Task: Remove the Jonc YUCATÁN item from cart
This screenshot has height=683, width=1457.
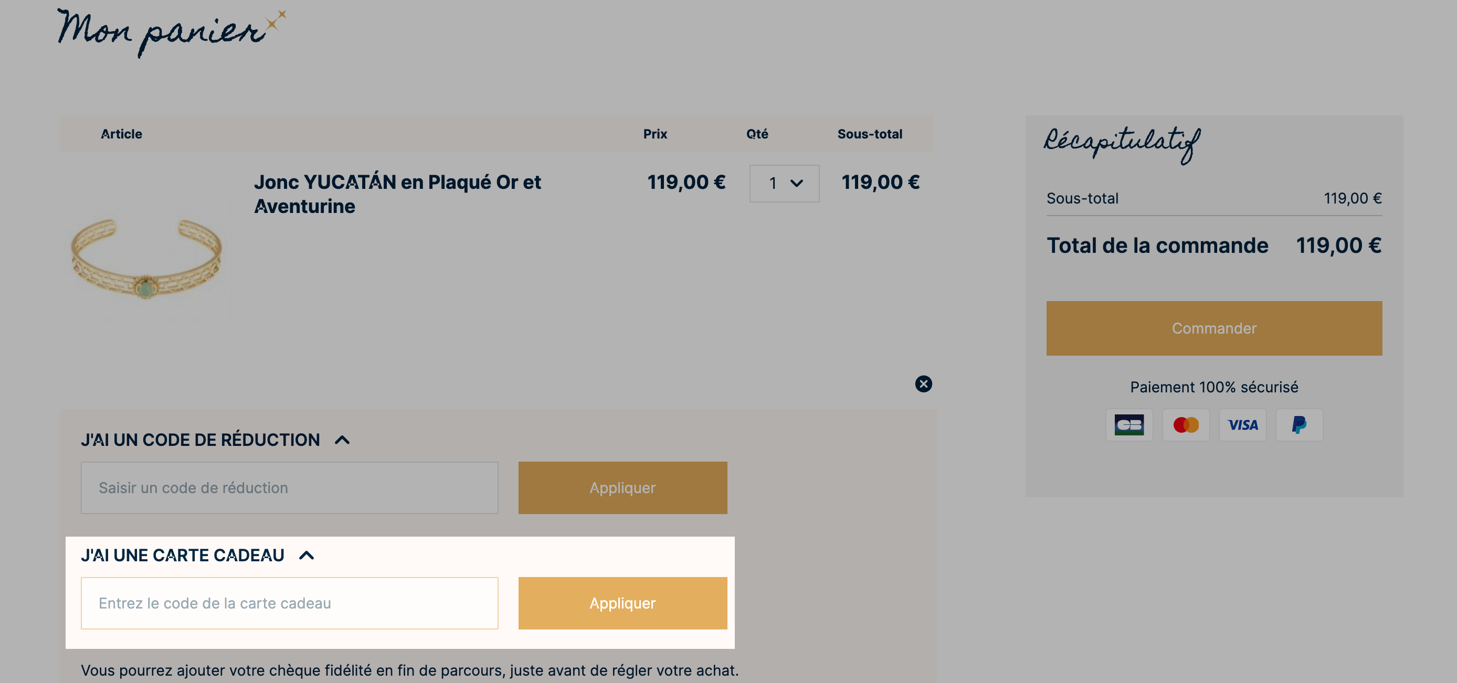Action: (923, 384)
